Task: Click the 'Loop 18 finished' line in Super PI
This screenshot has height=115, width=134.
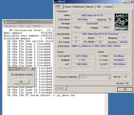Action: tap(30, 90)
